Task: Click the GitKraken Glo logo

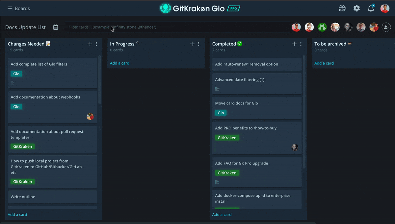Action: click(x=192, y=9)
